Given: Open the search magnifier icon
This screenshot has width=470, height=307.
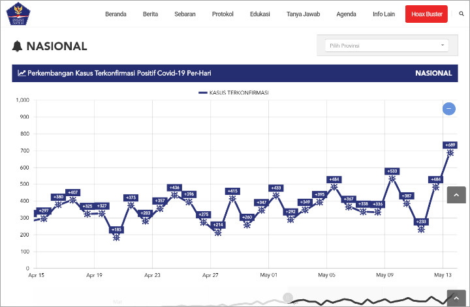Looking at the screenshot, I should click(x=462, y=14).
